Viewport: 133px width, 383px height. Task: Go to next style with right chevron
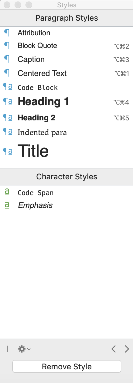127,349
